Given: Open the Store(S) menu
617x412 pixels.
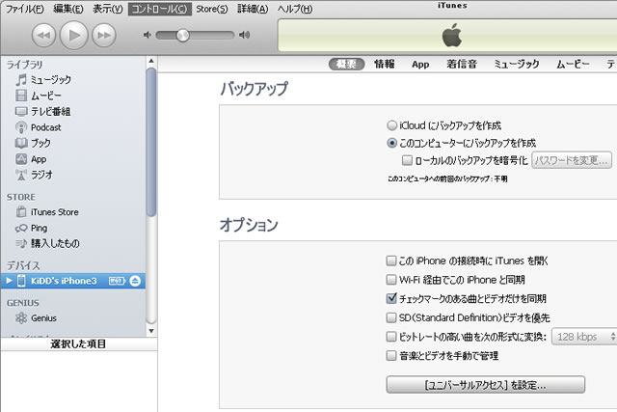Looking at the screenshot, I should [212, 9].
